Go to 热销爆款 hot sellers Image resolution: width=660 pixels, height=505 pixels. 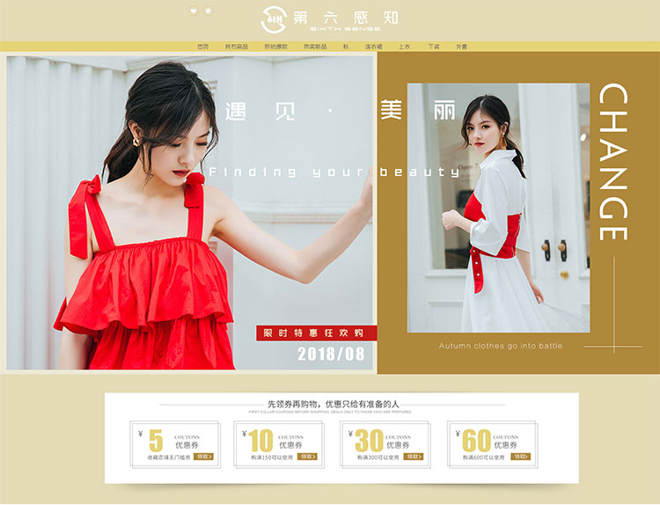[275, 47]
